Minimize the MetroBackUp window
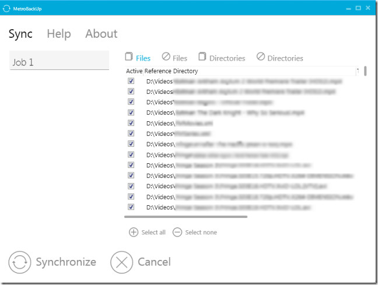Image resolution: width=378 pixels, height=285 pixels. 348,8
